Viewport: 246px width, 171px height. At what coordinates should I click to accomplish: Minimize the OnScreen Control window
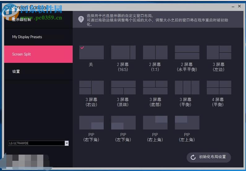(233, 6)
